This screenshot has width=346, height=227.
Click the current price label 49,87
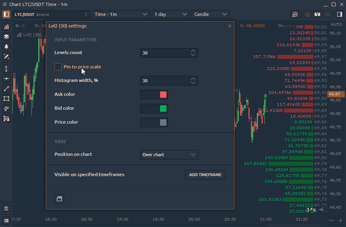(x=336, y=94)
